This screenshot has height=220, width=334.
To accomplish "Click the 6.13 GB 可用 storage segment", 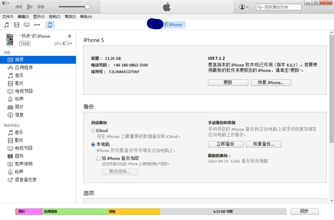I will coord(223,212).
